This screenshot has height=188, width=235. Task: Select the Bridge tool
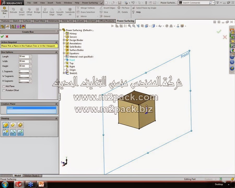(x=37, y=11)
